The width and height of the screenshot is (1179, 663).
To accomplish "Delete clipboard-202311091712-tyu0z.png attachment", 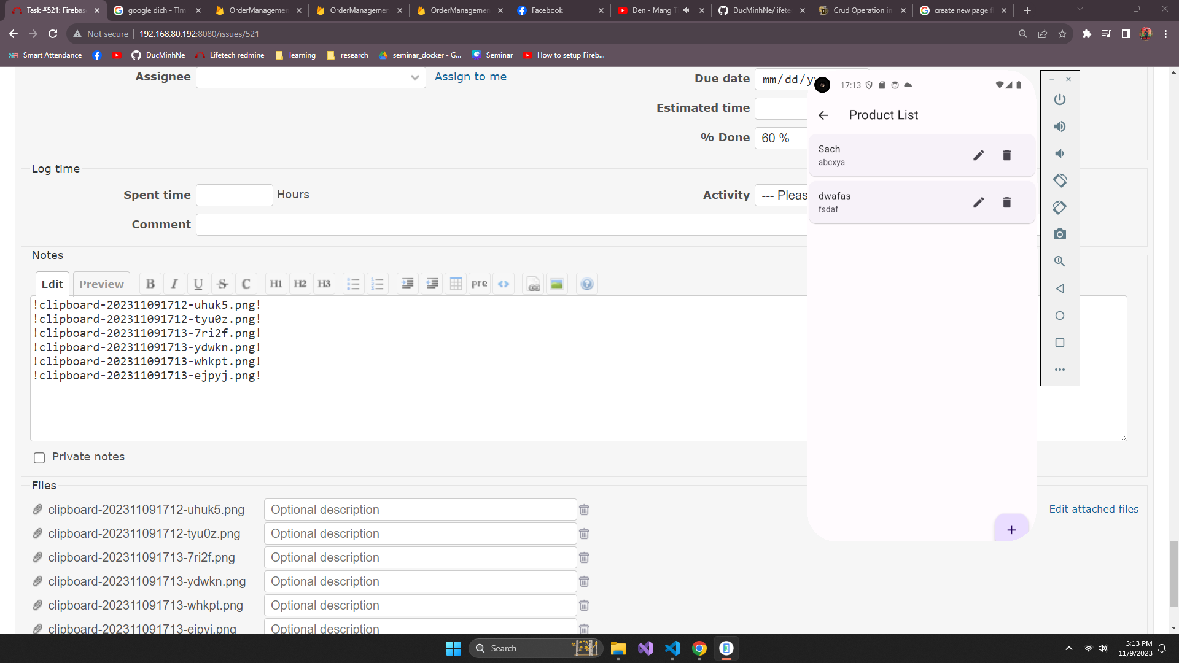I will point(584,533).
